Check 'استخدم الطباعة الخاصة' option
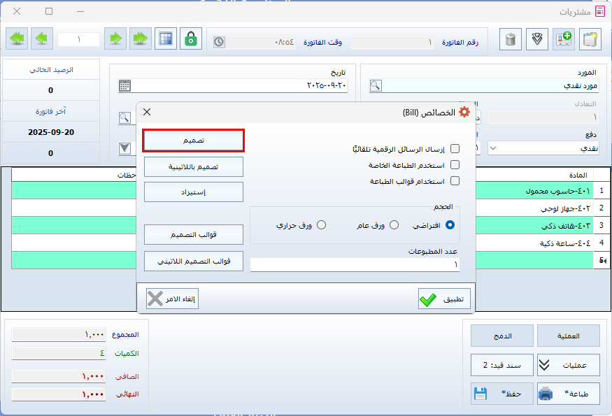The image size is (612, 416). pyautogui.click(x=455, y=165)
